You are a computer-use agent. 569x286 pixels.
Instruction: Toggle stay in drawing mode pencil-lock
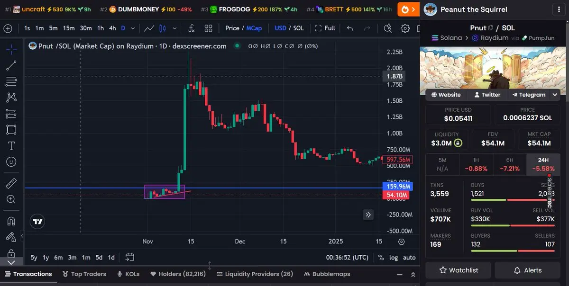11,237
